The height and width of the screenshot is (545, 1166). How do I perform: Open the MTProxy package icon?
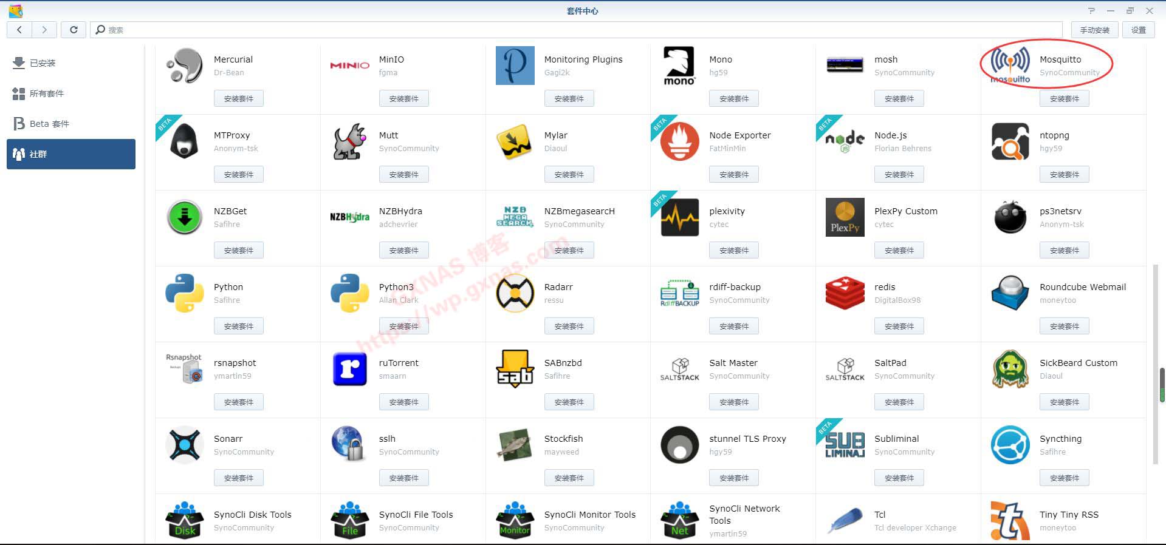pyautogui.click(x=185, y=141)
